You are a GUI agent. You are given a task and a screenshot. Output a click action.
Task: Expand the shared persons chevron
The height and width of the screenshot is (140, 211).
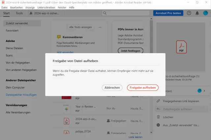[204, 91]
